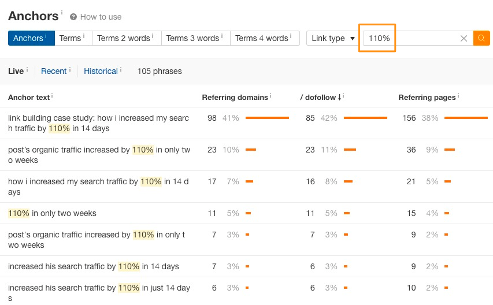Click the dofollow sort arrow icon
This screenshot has height=305, width=493.
(x=340, y=98)
